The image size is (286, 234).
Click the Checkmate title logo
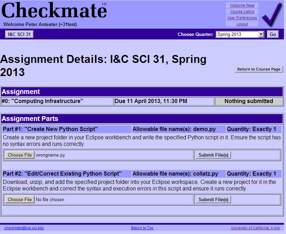[54, 11]
